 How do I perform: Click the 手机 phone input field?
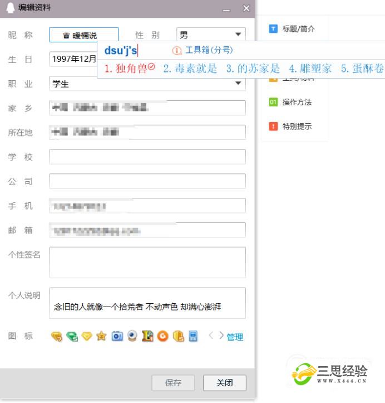tap(147, 205)
